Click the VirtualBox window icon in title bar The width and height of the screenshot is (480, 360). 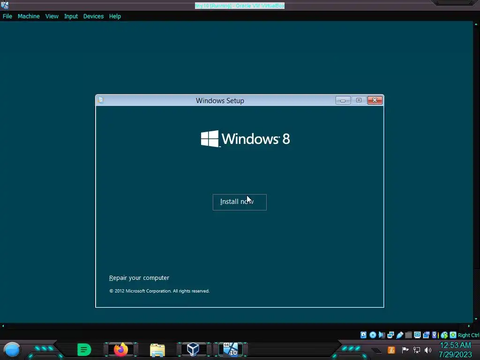coord(5,5)
